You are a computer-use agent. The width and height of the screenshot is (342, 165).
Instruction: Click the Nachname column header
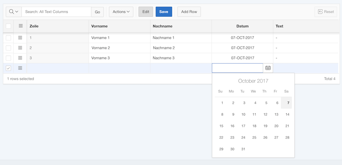pyautogui.click(x=181, y=26)
